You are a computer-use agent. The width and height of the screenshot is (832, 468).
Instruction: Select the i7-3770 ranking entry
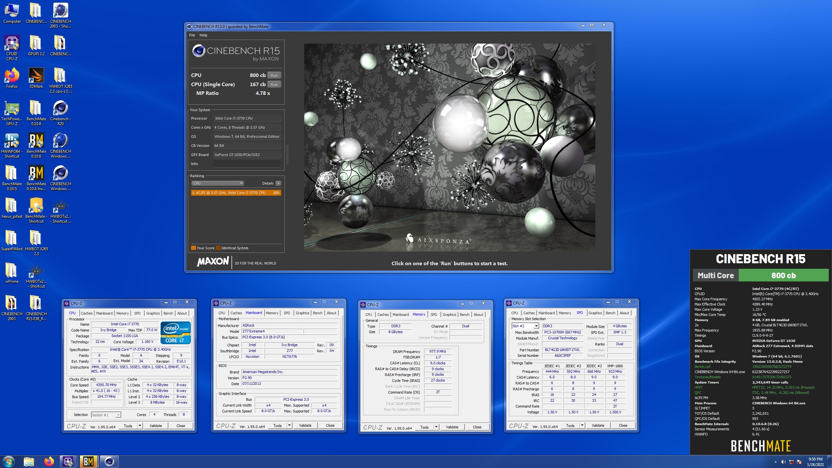click(x=236, y=193)
